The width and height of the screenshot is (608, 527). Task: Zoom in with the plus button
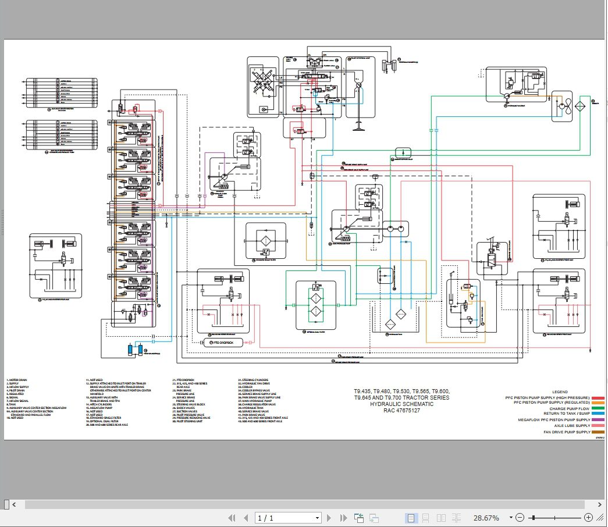pos(588,518)
